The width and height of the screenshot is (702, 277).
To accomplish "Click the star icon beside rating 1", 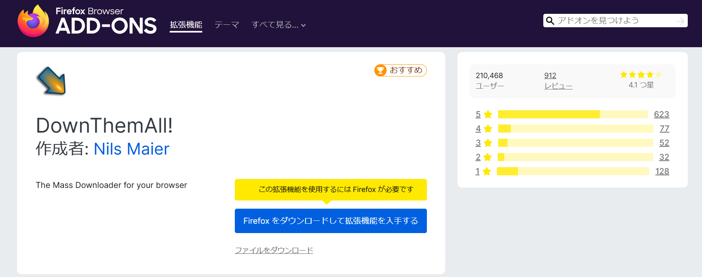I will tap(487, 171).
